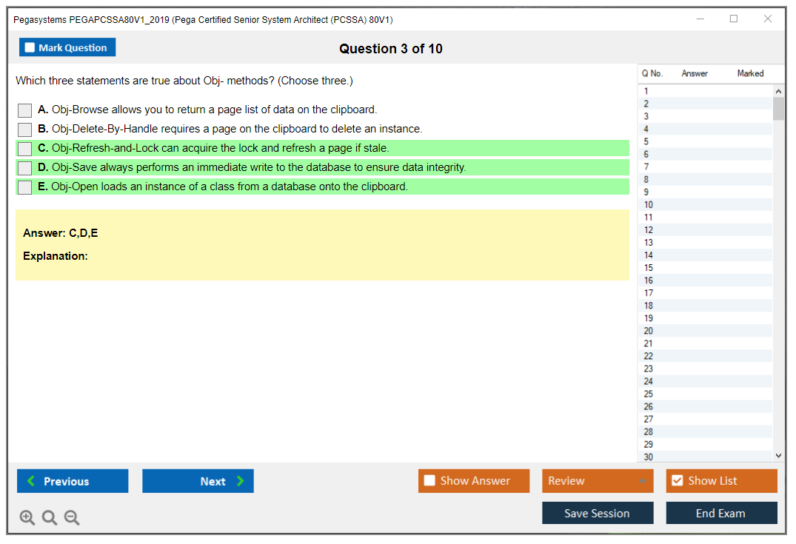796x544 pixels.
Task: Click the End Exam button
Action: (x=721, y=513)
